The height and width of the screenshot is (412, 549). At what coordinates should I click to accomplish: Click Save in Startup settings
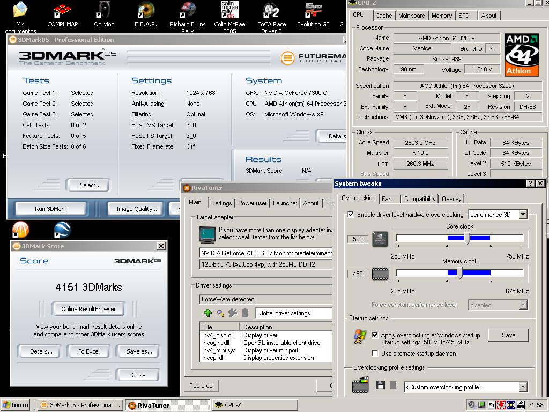point(508,335)
